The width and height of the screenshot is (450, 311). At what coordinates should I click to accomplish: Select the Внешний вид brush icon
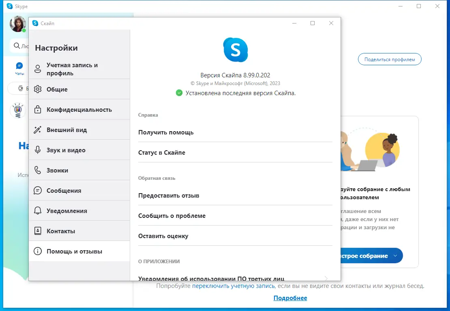(x=38, y=130)
